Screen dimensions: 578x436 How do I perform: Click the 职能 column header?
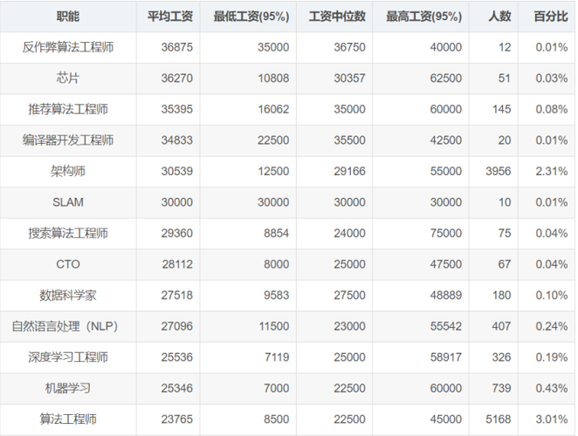68,17
